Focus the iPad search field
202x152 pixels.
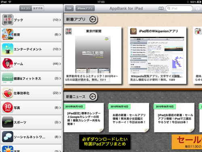(179, 9)
